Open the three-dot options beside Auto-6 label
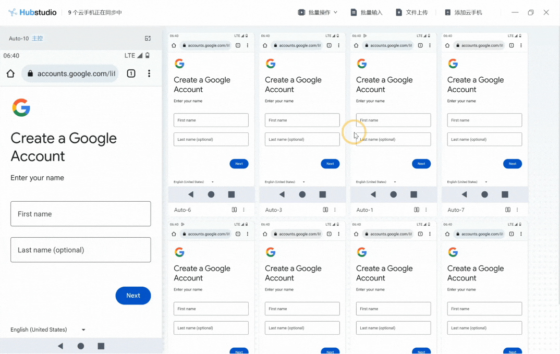Screen dimensions: 560x354 pos(244,210)
